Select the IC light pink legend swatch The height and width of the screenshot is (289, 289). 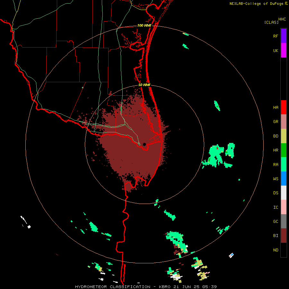coord(284,207)
